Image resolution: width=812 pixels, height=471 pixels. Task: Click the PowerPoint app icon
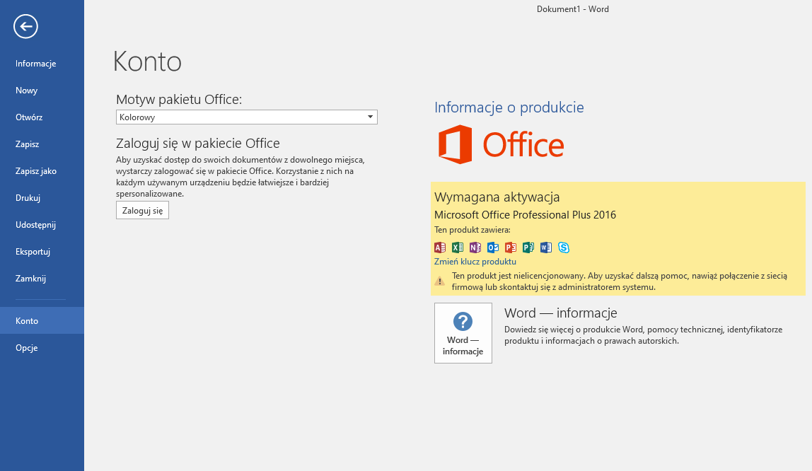click(511, 248)
